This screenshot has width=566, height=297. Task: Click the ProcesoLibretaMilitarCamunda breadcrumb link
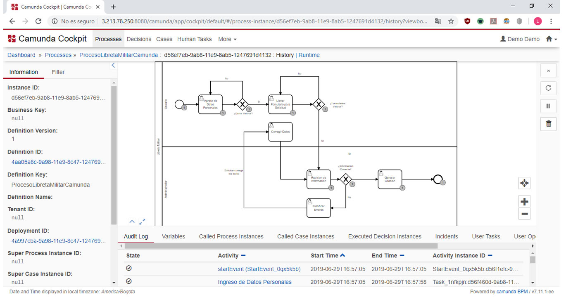(x=119, y=55)
